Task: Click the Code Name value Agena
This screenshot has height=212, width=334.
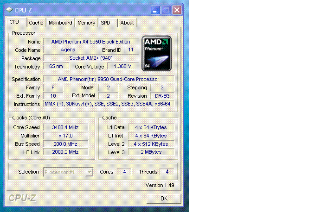Action: (x=68, y=50)
